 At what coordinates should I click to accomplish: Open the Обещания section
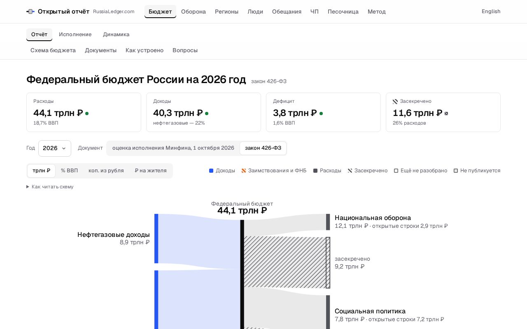(287, 12)
